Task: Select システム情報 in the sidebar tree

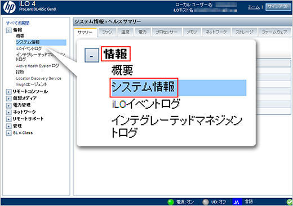Action: click(41, 42)
